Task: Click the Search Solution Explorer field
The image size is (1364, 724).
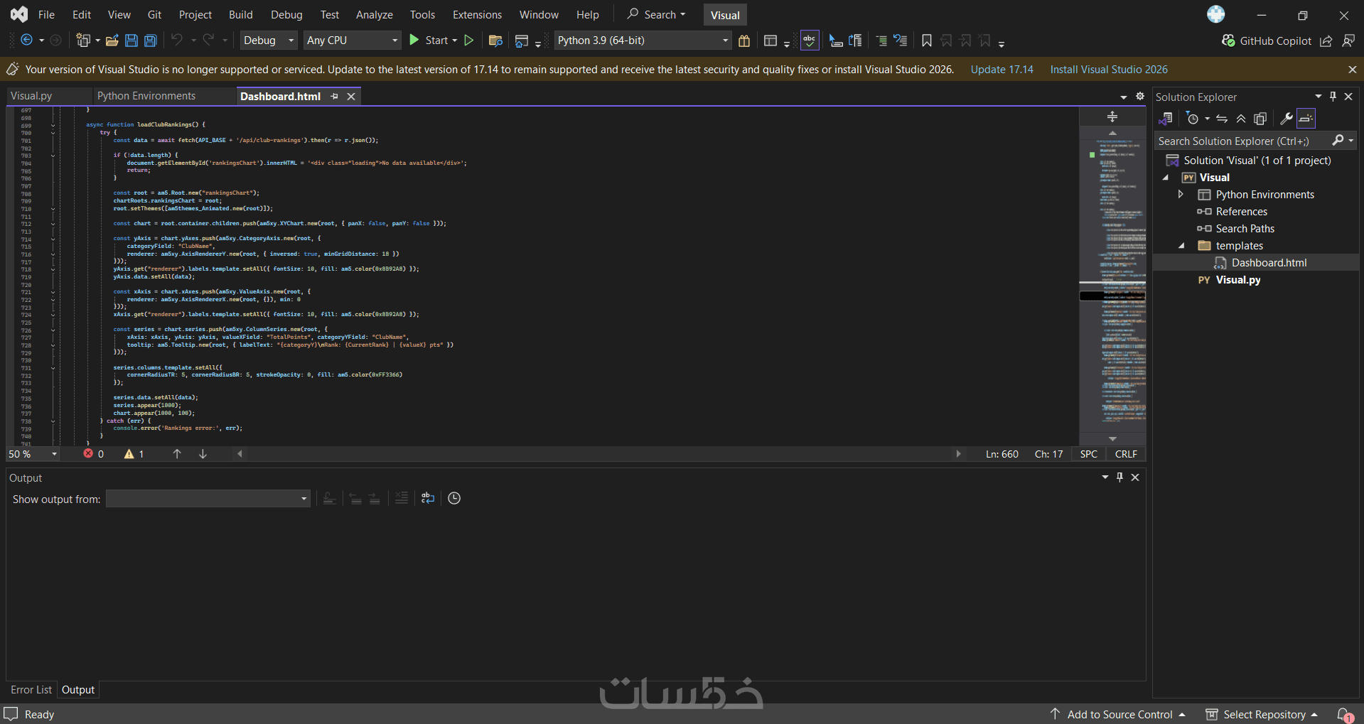Action: click(1240, 141)
